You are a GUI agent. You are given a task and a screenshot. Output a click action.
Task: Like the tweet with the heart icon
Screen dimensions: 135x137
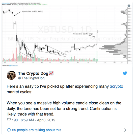coord(9,120)
